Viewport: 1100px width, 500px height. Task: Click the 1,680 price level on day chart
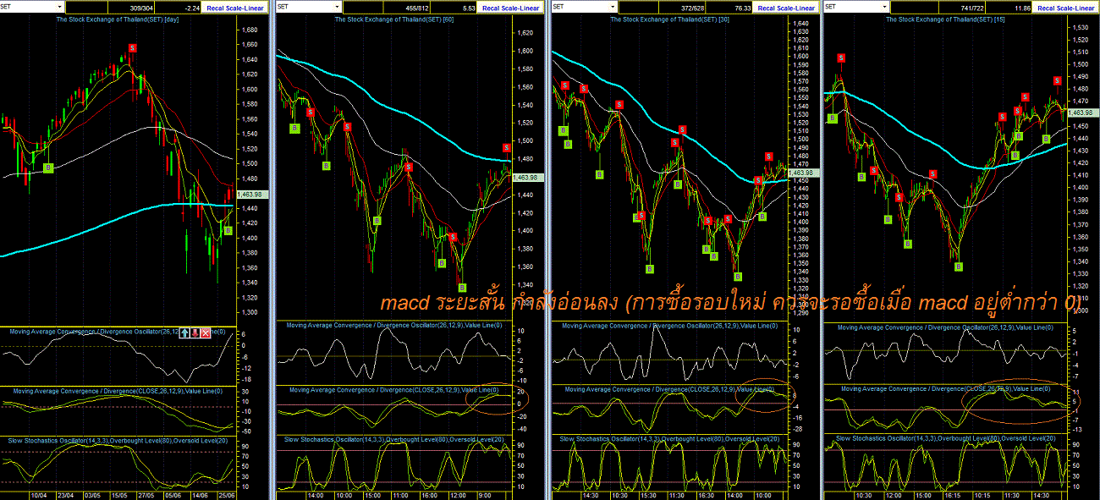tap(250, 30)
